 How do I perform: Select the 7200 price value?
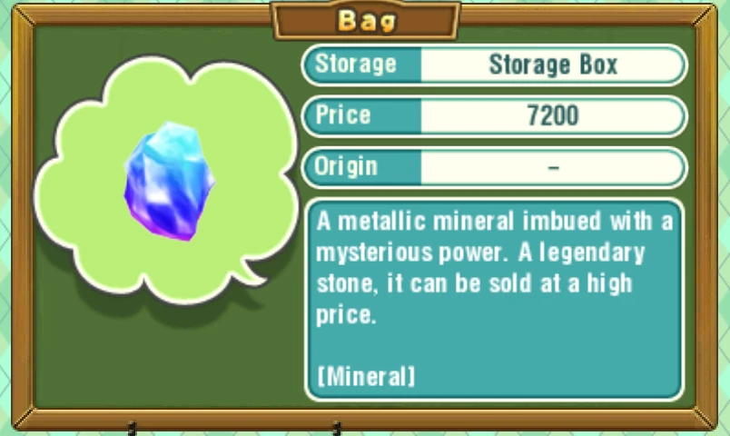pyautogui.click(x=553, y=115)
